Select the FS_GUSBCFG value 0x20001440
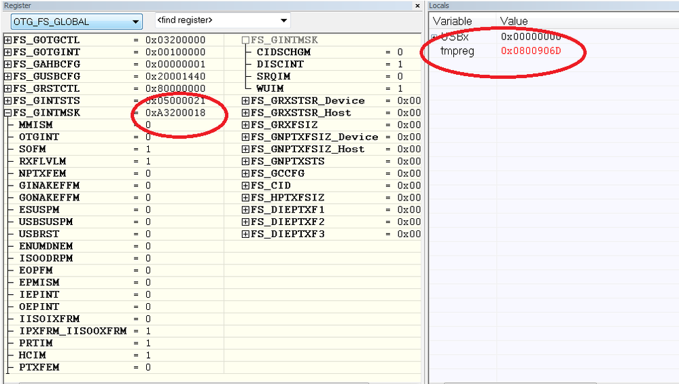Viewport: 679px width, 384px height. [175, 76]
